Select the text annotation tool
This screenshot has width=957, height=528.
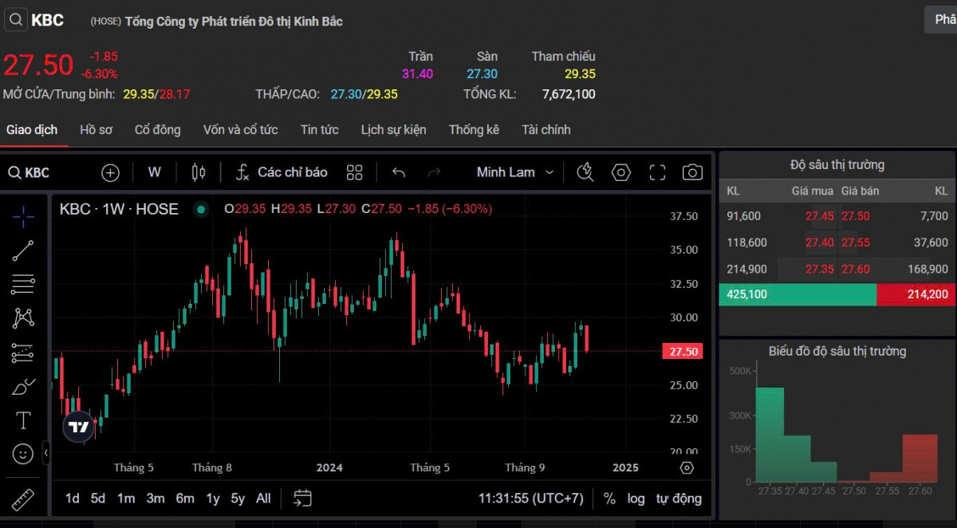(23, 420)
